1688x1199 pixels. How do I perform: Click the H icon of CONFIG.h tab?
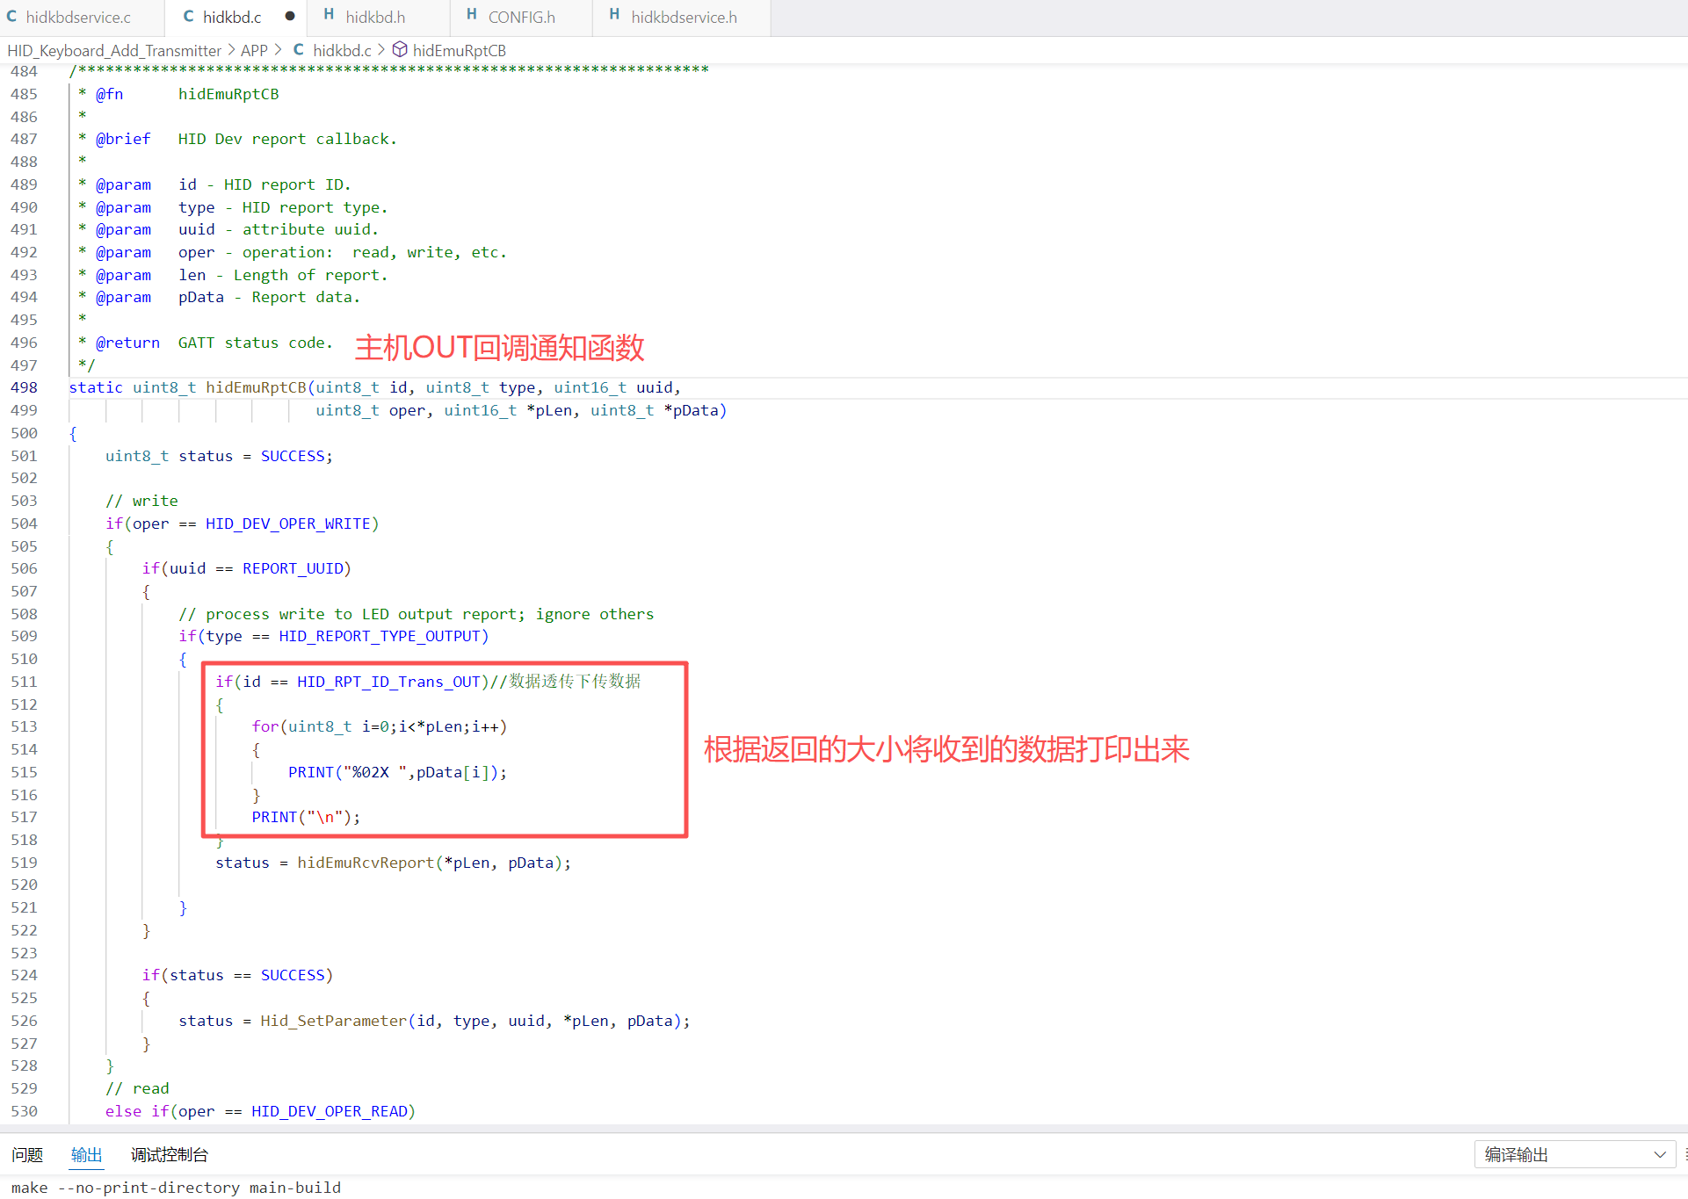(472, 15)
